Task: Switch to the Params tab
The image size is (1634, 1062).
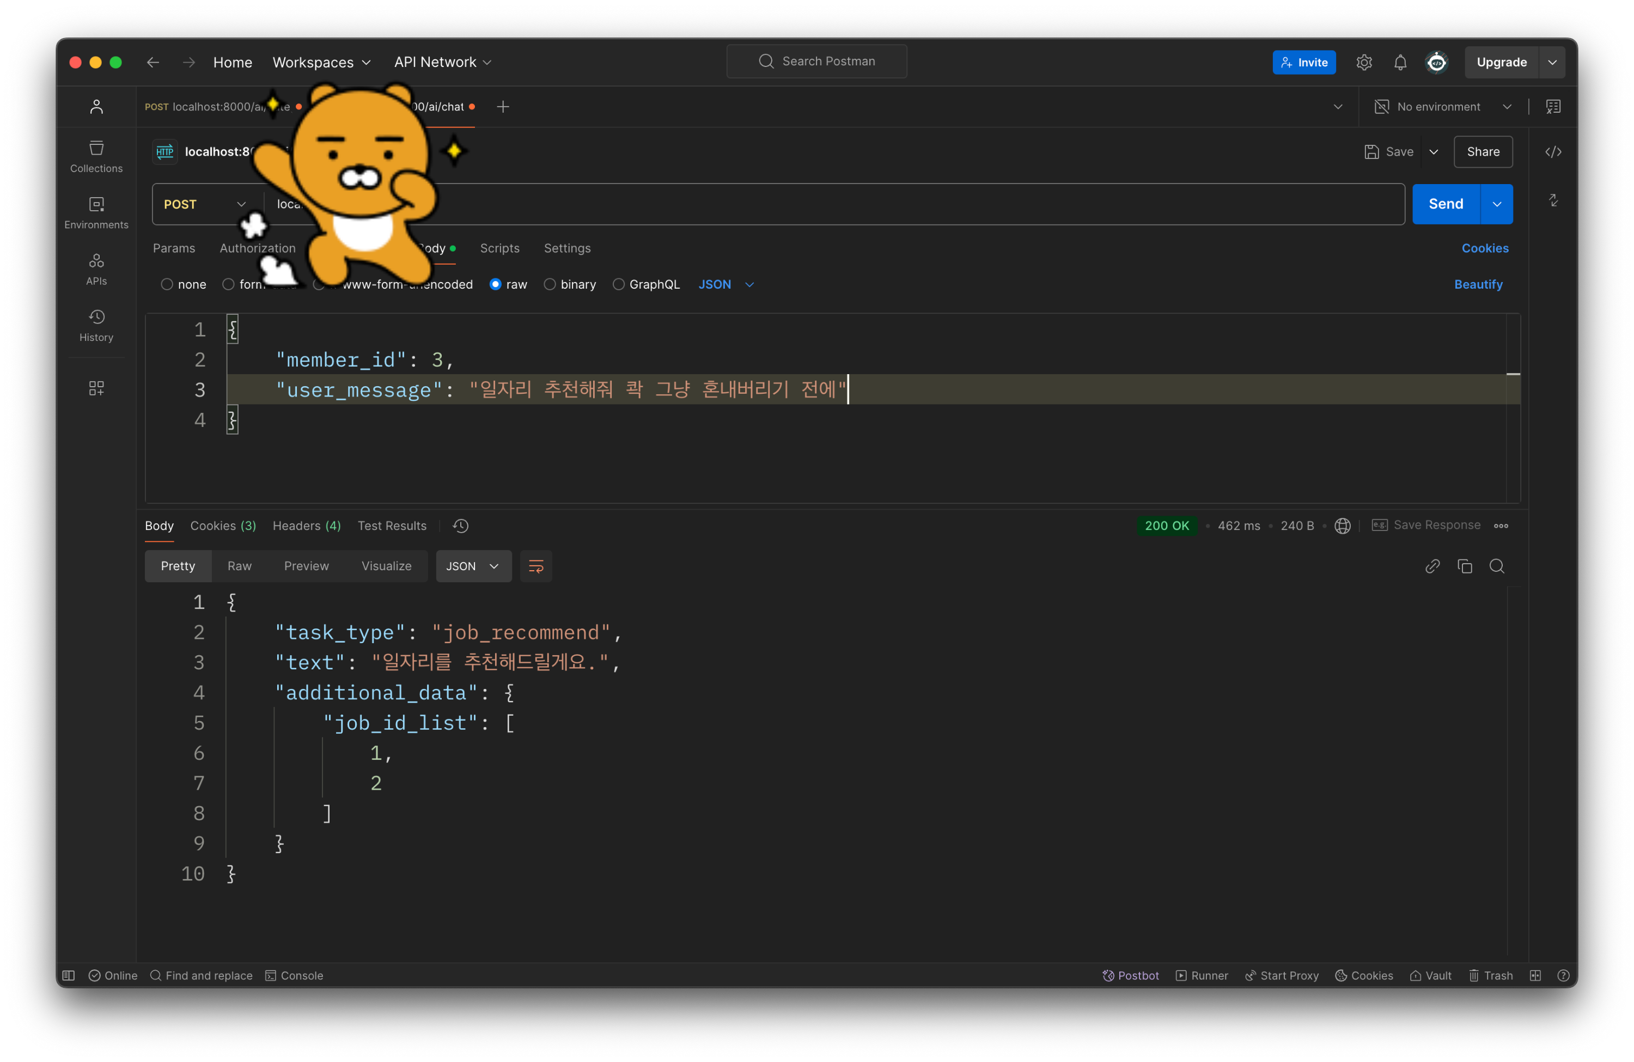Action: [174, 248]
